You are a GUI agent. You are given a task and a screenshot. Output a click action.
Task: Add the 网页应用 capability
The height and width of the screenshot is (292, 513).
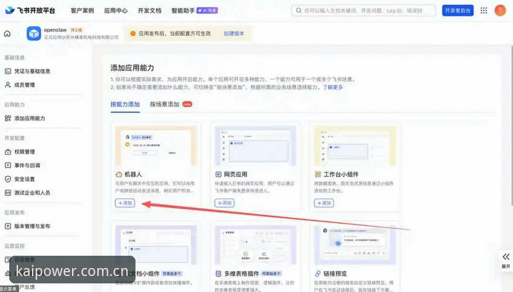224,203
